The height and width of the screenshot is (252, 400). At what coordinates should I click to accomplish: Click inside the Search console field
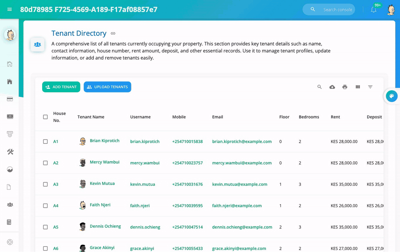pyautogui.click(x=337, y=10)
